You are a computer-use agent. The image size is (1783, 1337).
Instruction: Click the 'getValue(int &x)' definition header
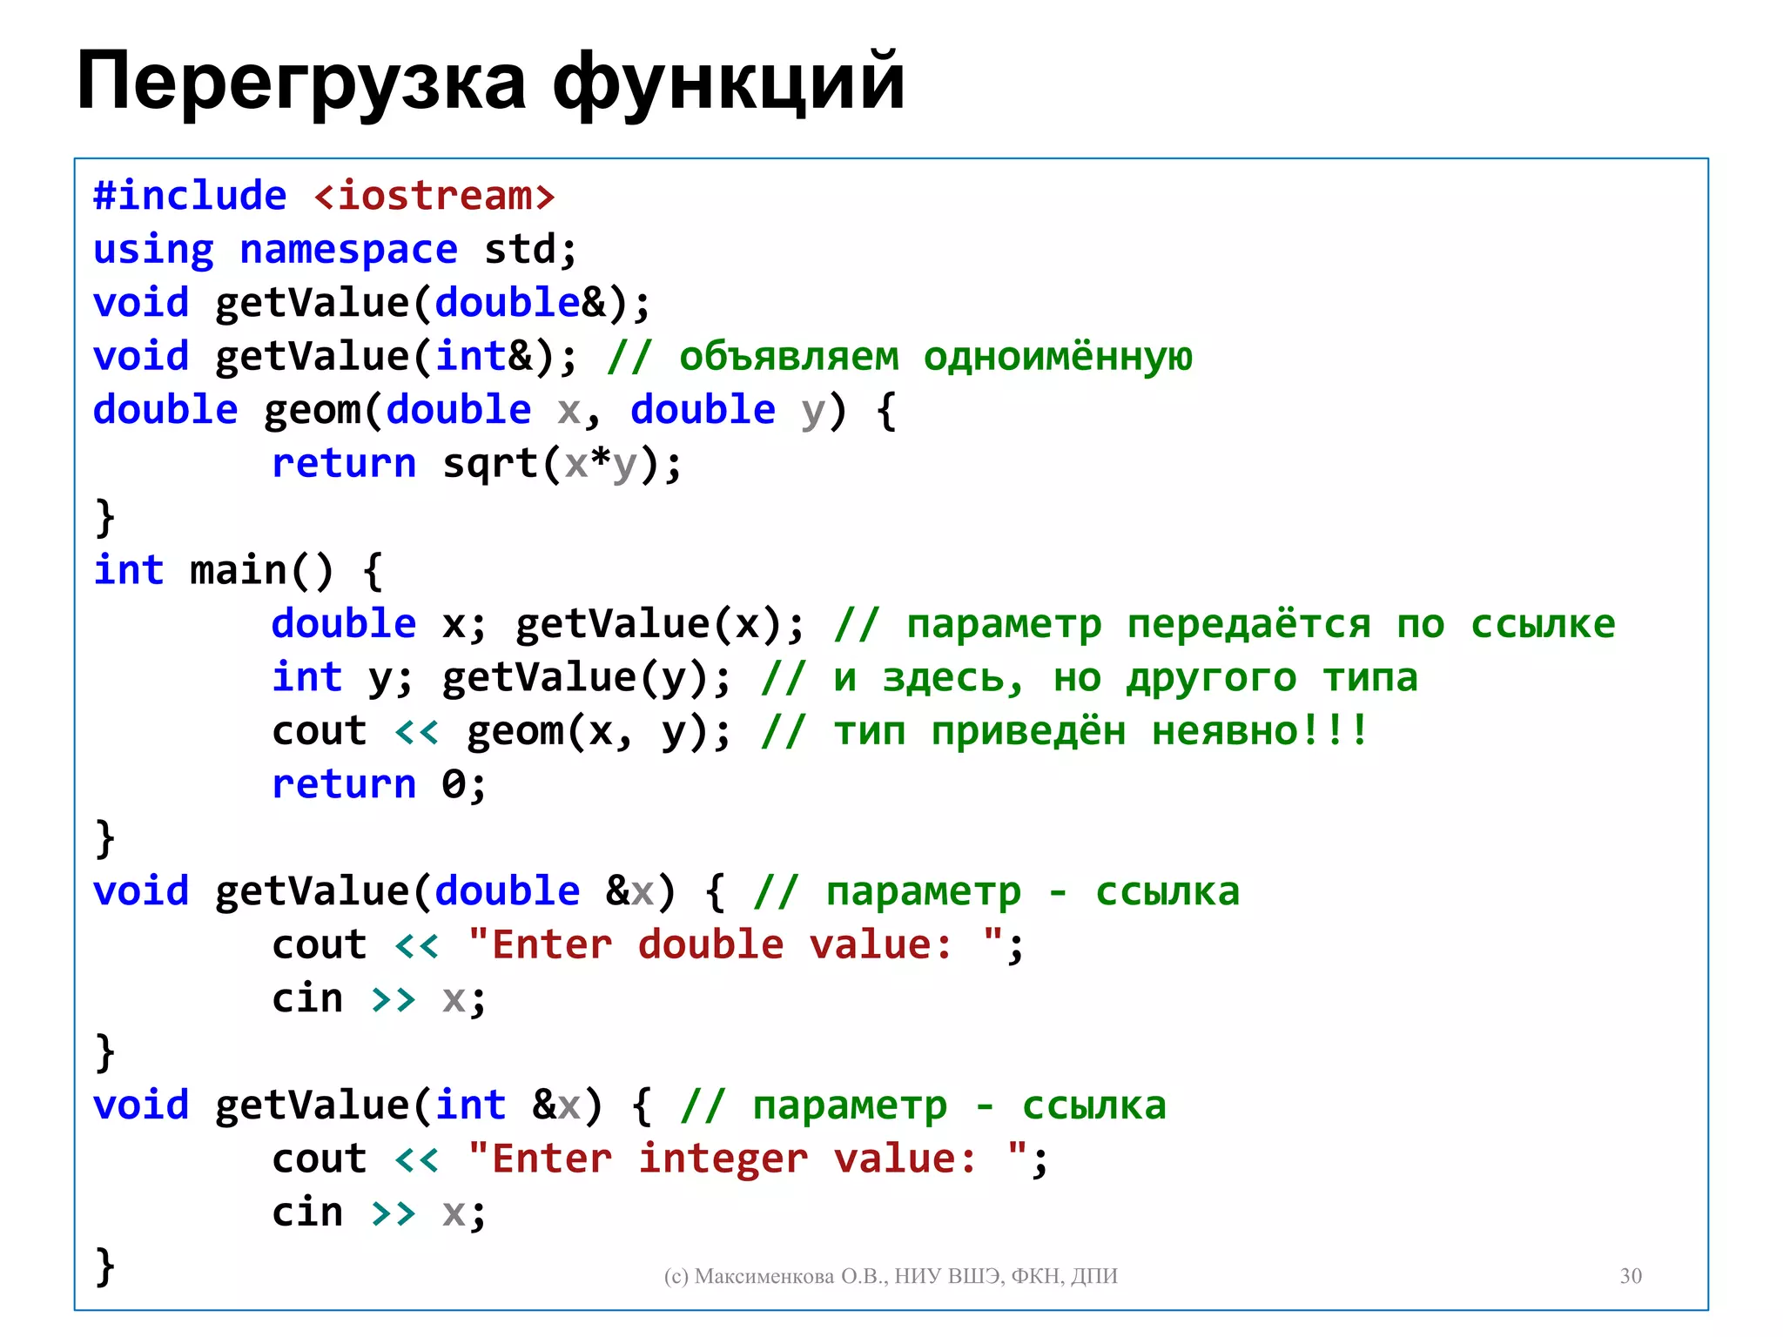[x=407, y=1105]
